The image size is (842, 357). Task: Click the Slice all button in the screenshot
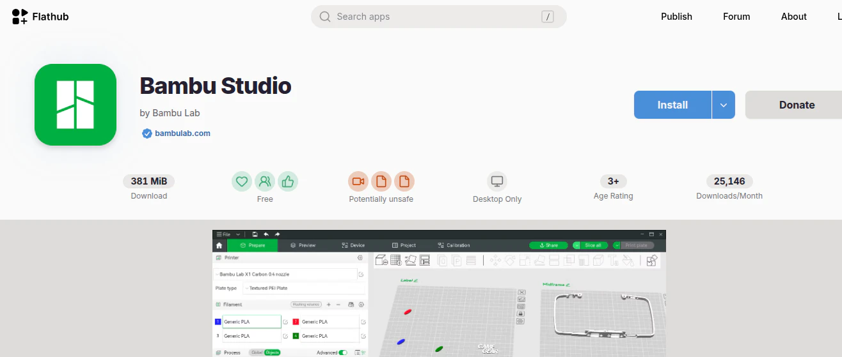pyautogui.click(x=593, y=245)
